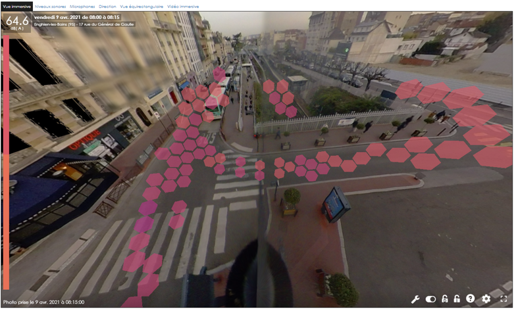Flip the toggle switch in bottom toolbar

(x=430, y=299)
